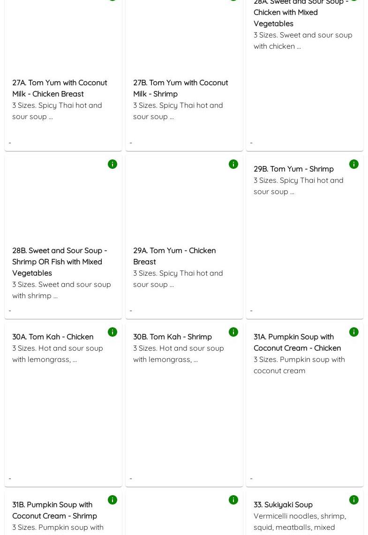The height and width of the screenshot is (535, 368).
Task: Click the 28A. Sweet and Sour Soup description text
Action: tap(303, 40)
